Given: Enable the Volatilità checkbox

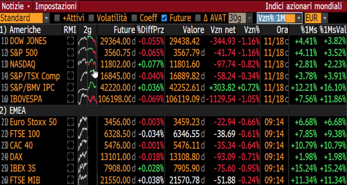Looking at the screenshot, I should pos(92,18).
